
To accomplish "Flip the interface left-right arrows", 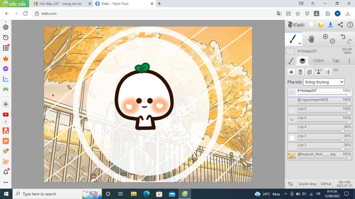I will (291, 184).
